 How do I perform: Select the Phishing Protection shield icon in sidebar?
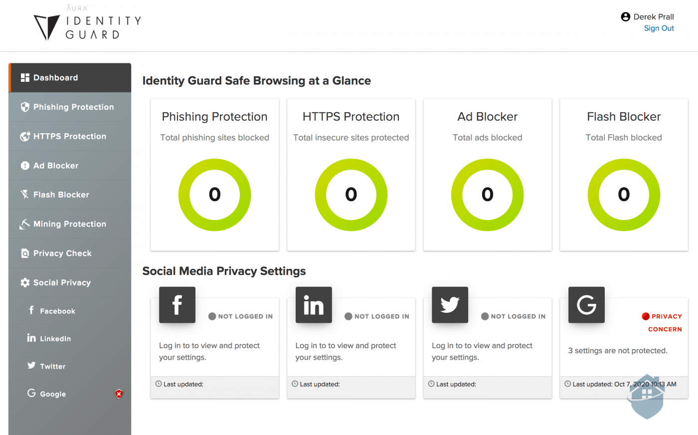coord(25,107)
